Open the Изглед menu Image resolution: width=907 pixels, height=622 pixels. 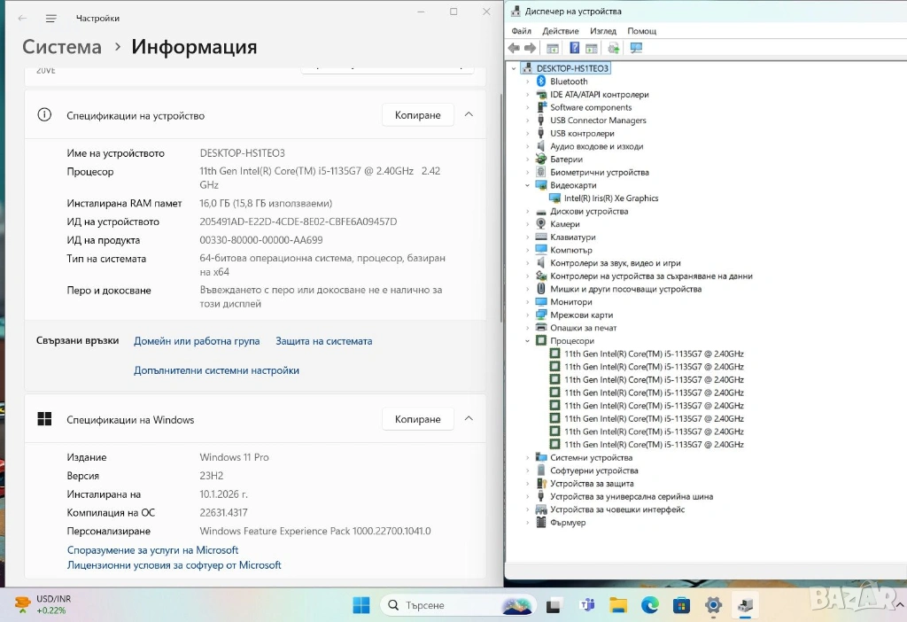[x=602, y=31]
